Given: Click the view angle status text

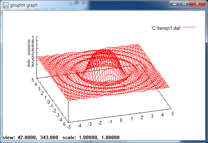Looking at the screenshot, I should pyautogui.click(x=31, y=137).
